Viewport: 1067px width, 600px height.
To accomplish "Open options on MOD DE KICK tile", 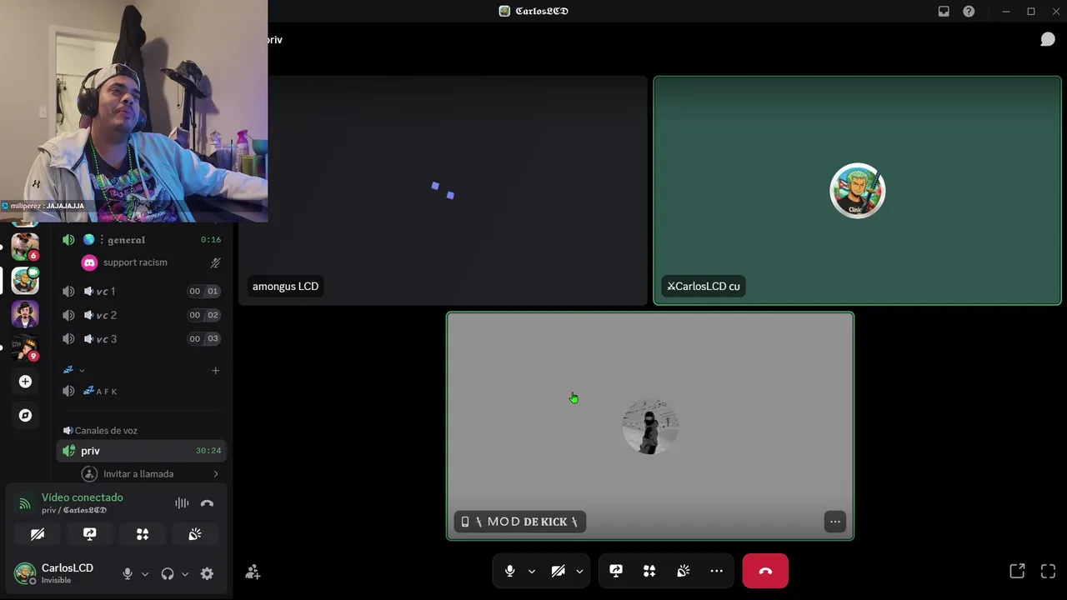I will click(x=834, y=522).
